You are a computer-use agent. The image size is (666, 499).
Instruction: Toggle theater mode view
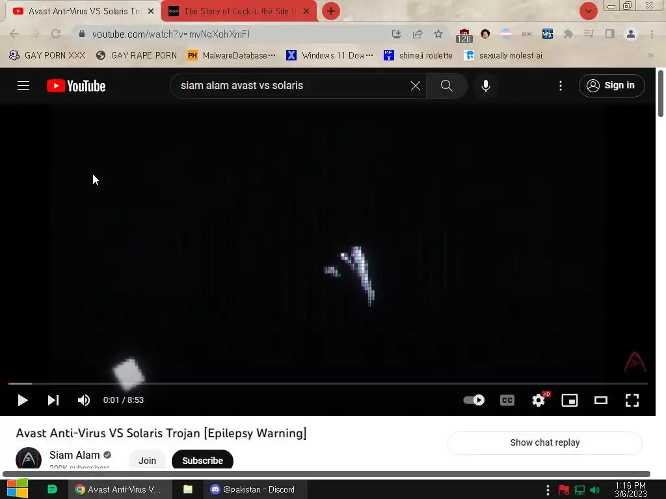point(600,400)
